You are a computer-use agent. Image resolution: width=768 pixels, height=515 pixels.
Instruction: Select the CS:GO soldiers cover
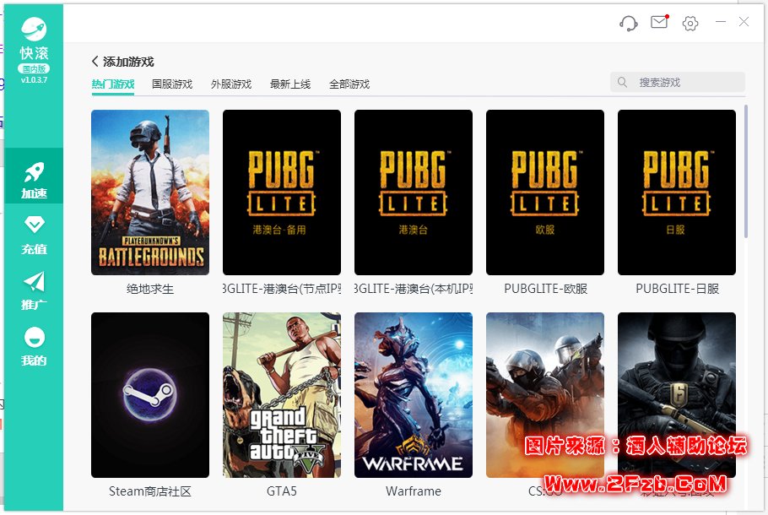pyautogui.click(x=545, y=395)
